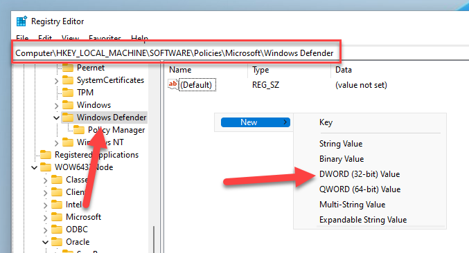The height and width of the screenshot is (253, 469).
Task: Choose DWORD (32-bit) Value
Action: tap(360, 174)
